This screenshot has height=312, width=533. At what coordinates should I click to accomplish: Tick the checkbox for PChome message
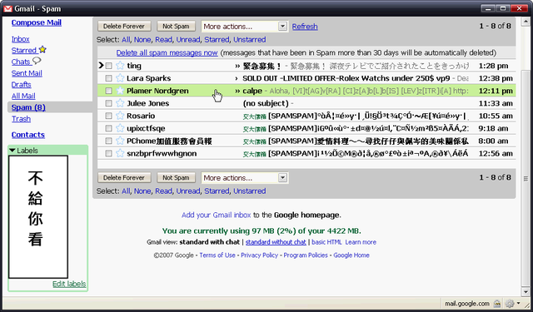click(x=108, y=141)
